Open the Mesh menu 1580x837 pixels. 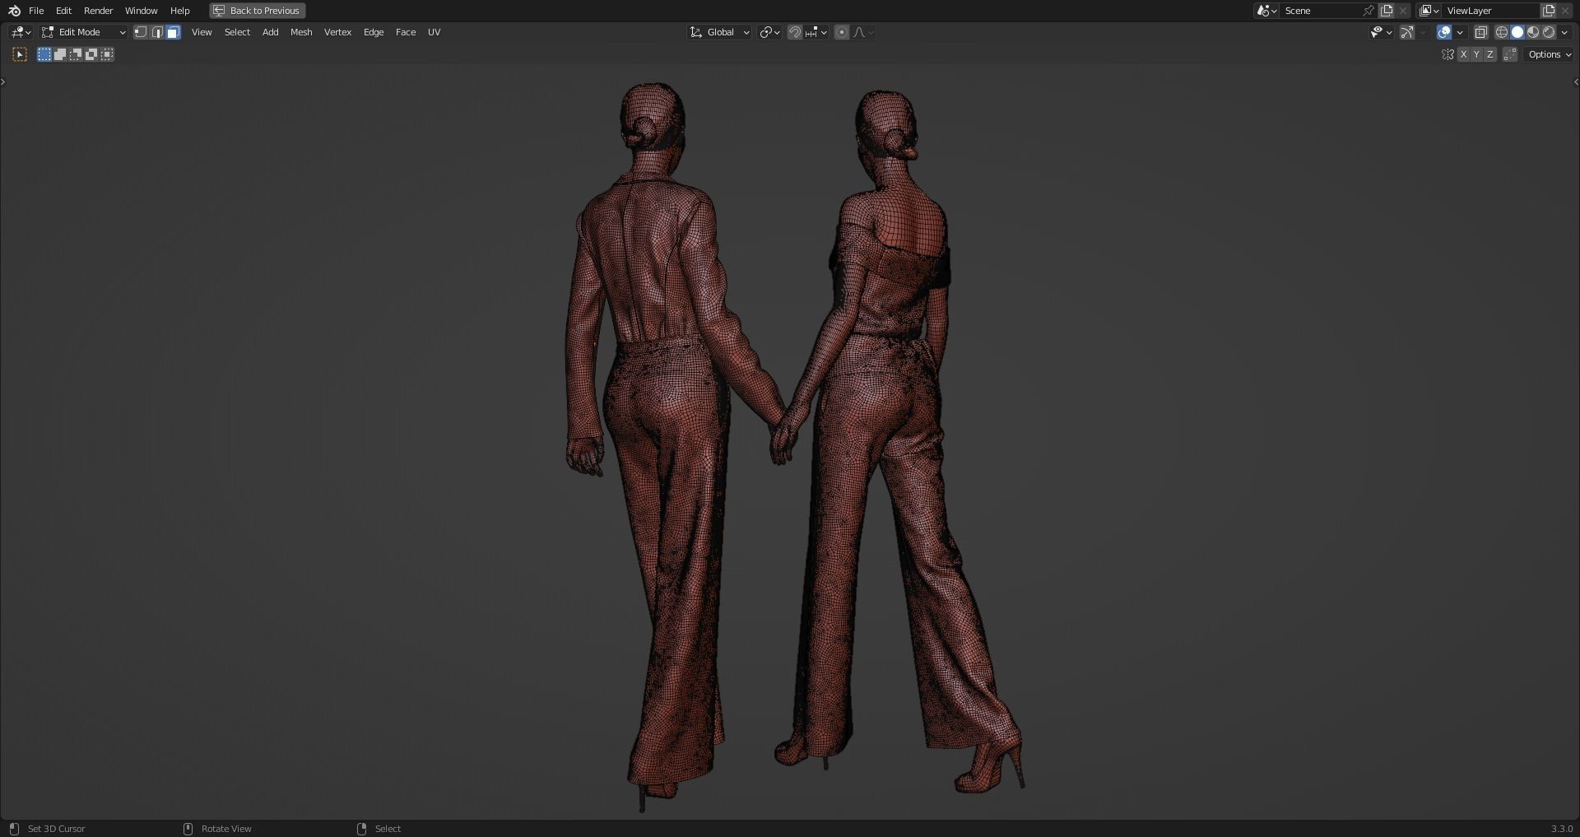301,32
